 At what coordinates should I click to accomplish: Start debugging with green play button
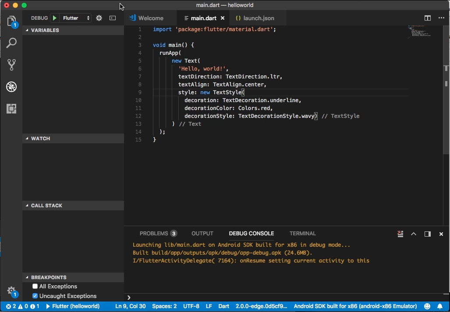click(54, 18)
